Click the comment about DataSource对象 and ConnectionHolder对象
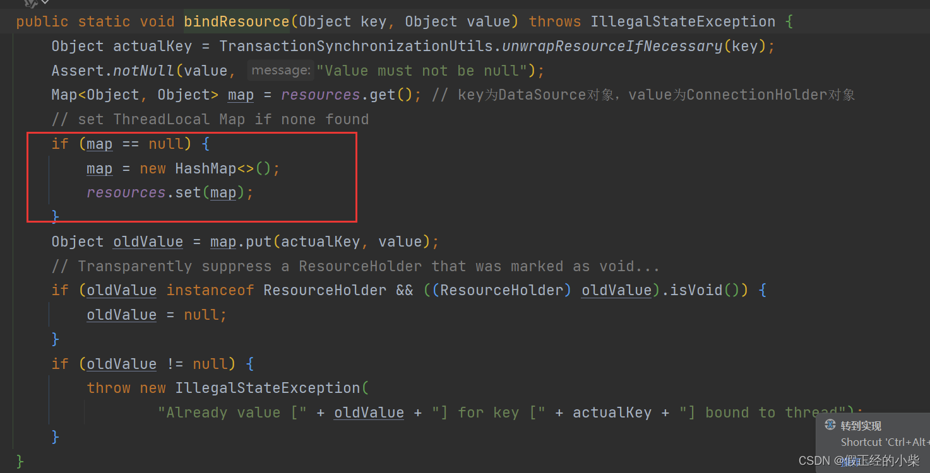The width and height of the screenshot is (930, 473). [643, 95]
